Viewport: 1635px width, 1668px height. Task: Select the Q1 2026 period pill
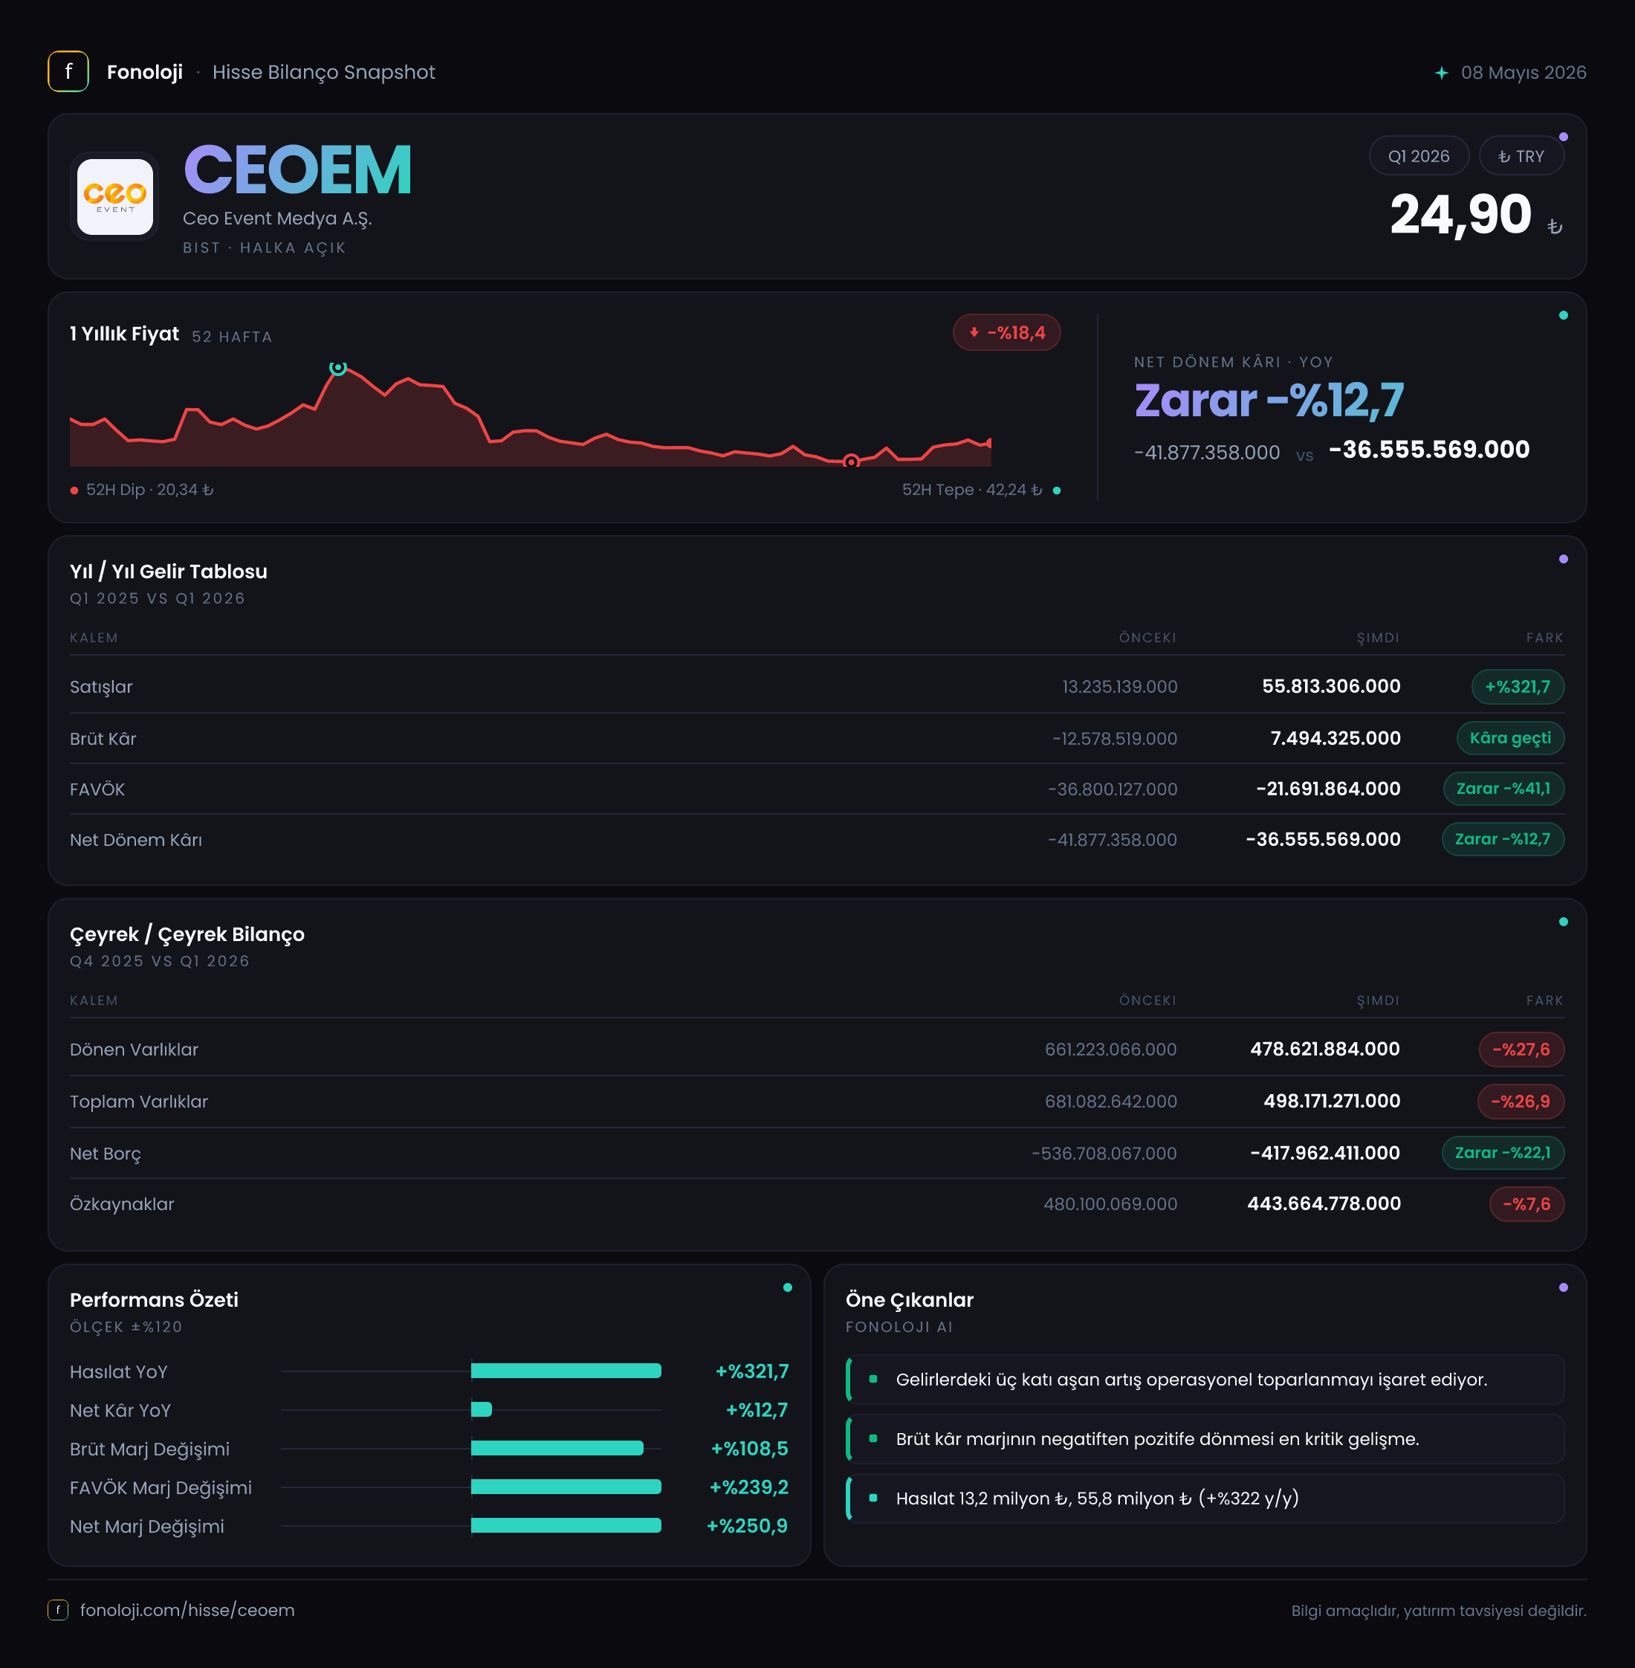[1419, 155]
